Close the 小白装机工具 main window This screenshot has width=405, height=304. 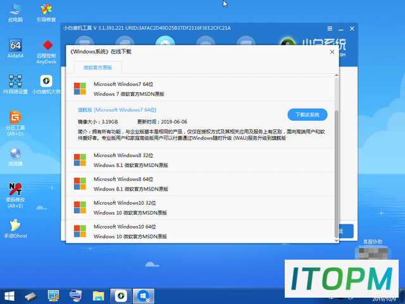352,28
